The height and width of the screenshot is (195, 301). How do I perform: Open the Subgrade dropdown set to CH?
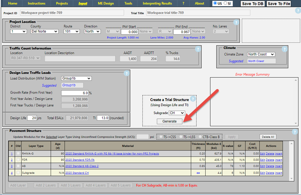(177, 113)
